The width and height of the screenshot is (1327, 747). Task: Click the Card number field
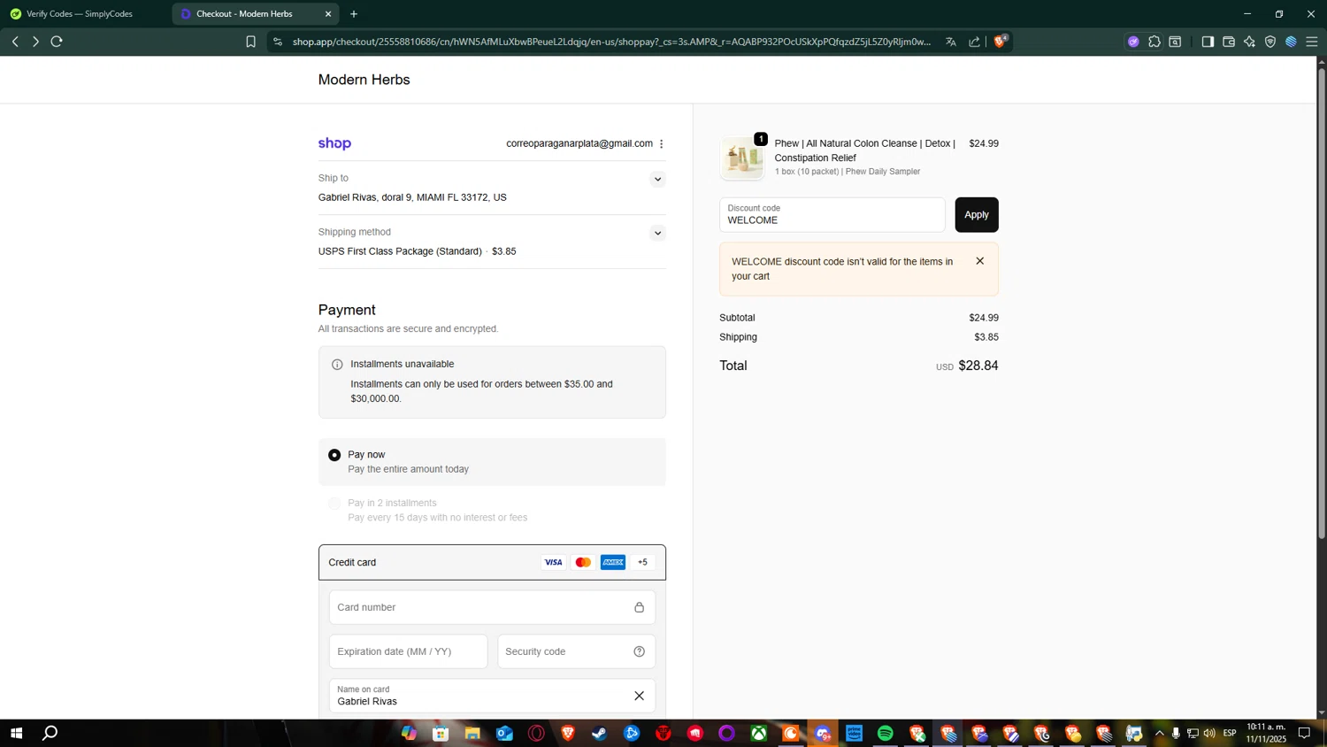(492, 607)
